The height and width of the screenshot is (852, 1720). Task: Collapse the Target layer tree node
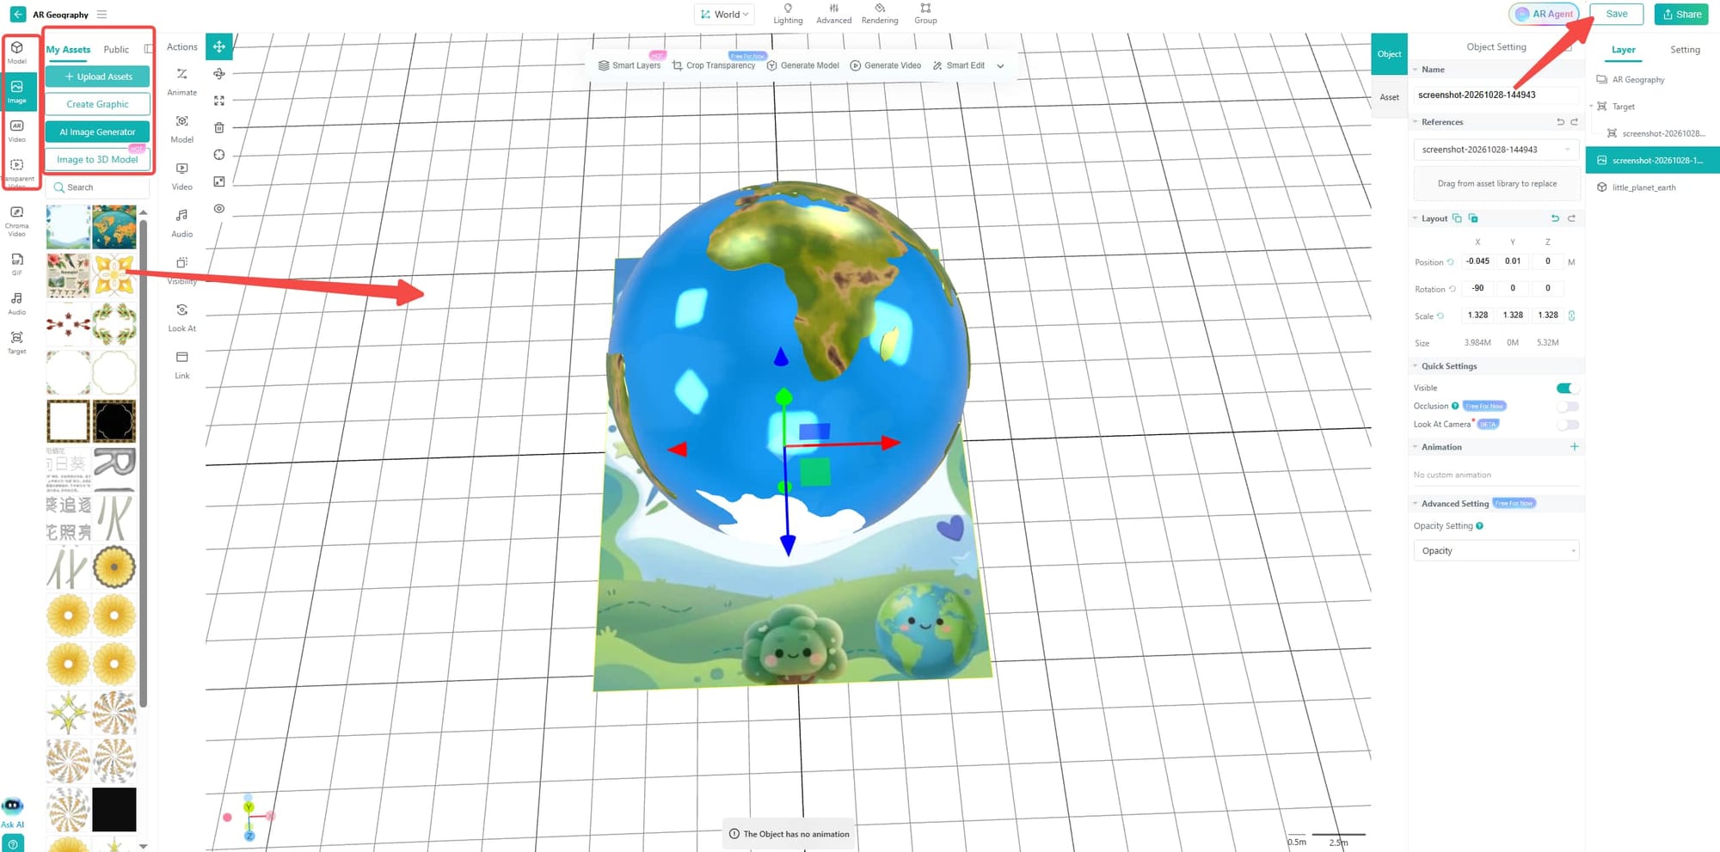click(1591, 107)
